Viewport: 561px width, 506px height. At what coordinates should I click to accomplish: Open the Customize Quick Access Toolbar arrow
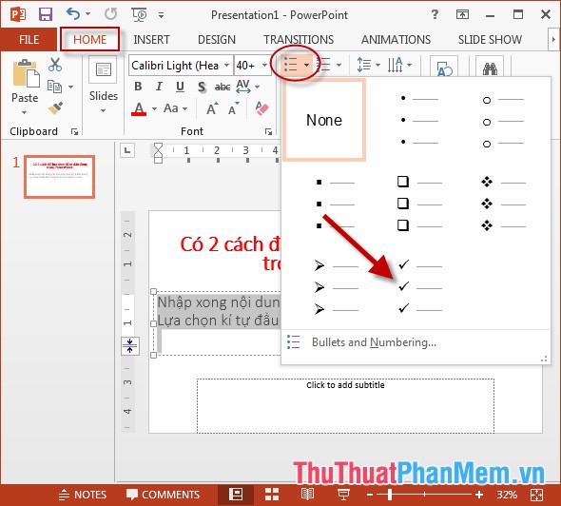[x=162, y=15]
